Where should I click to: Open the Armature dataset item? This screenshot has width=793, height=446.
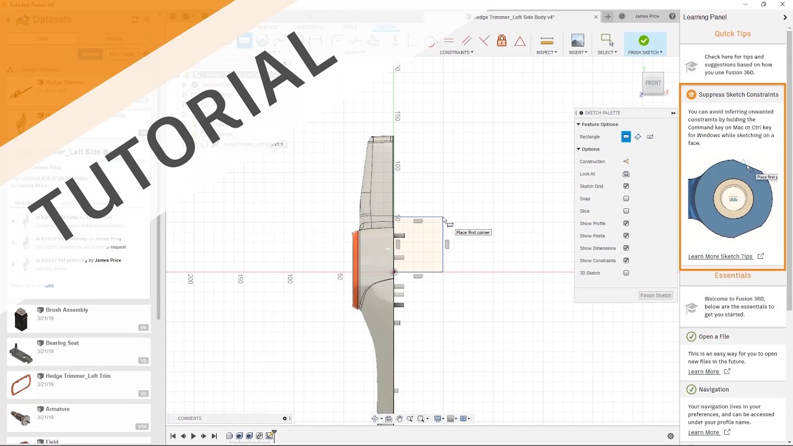pyautogui.click(x=79, y=418)
